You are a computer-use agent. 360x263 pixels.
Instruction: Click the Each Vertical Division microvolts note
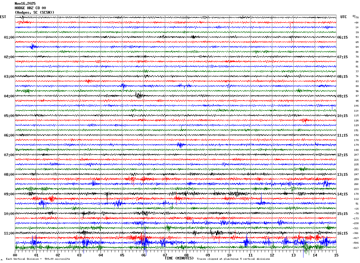pyautogui.click(x=38, y=259)
